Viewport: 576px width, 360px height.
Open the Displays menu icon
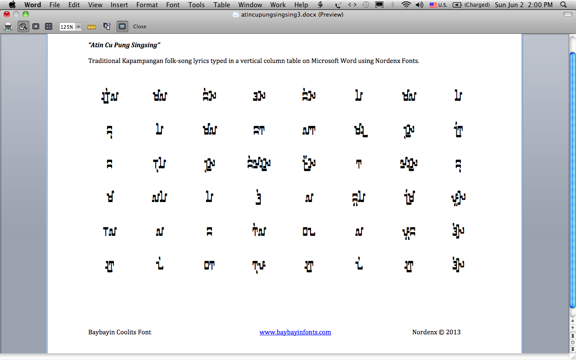pos(379,5)
